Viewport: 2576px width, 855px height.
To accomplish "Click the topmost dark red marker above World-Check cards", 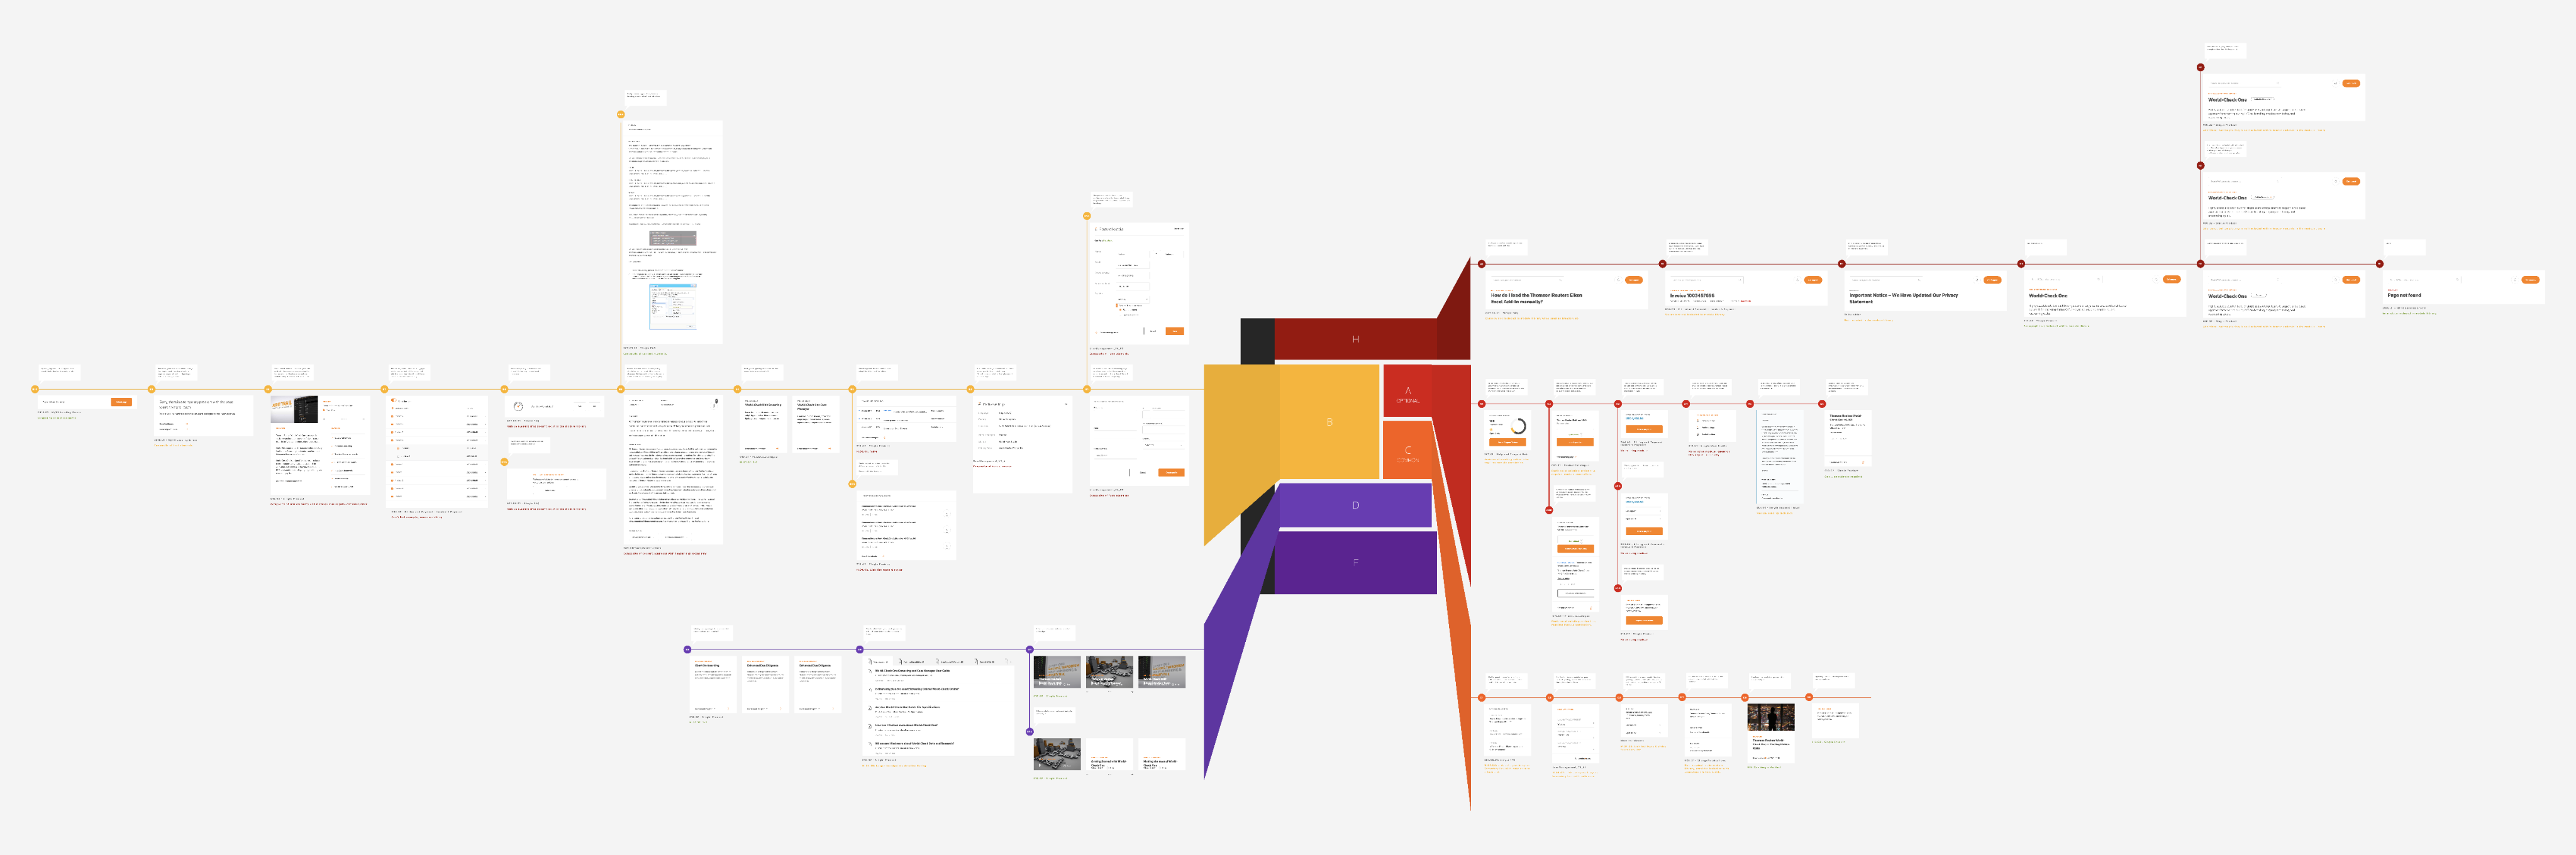I will coord(2200,67).
